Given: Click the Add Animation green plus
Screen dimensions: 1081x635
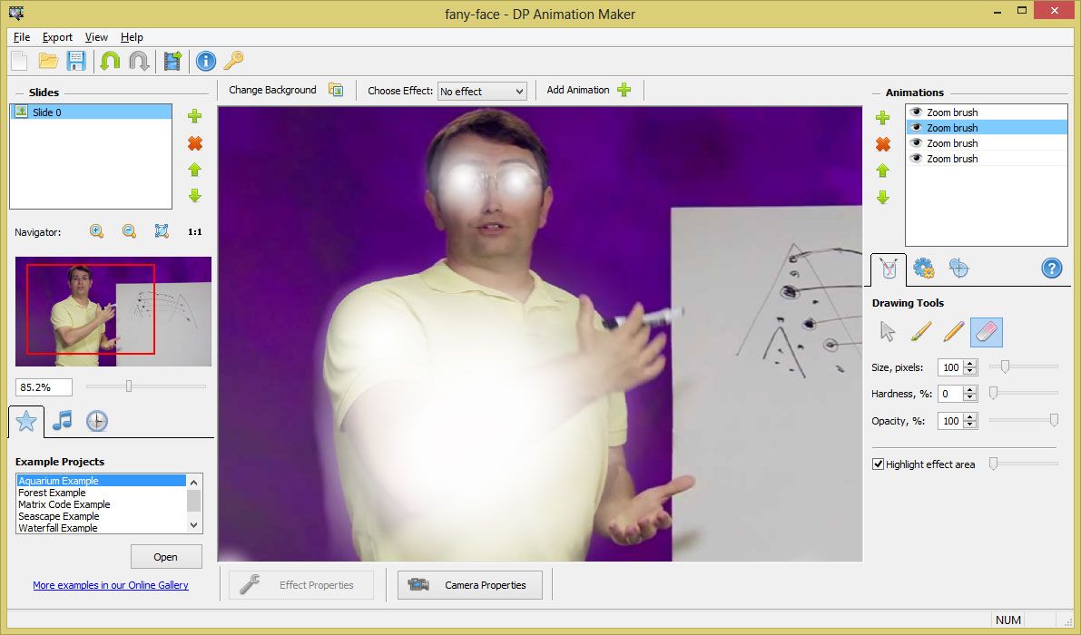Looking at the screenshot, I should coord(624,90).
